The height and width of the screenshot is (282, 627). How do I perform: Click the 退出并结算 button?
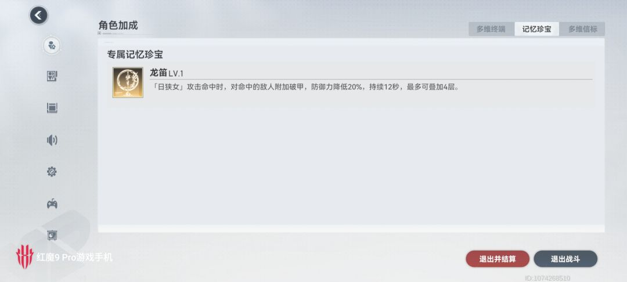coord(498,259)
